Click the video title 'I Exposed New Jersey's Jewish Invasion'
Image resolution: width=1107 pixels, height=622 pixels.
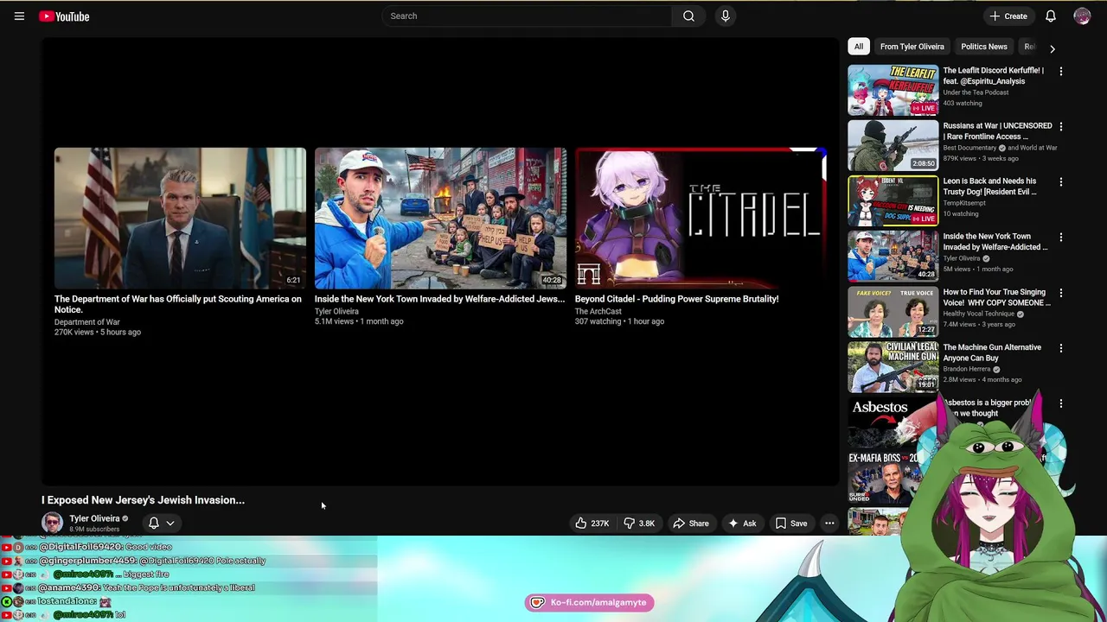point(143,500)
